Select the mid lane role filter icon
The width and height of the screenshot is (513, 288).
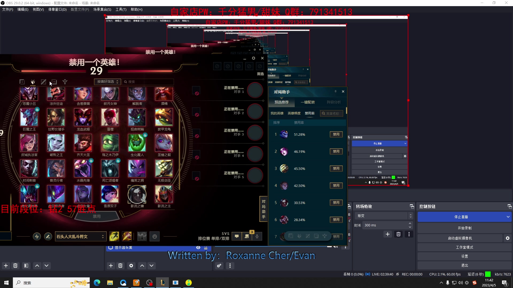(44, 82)
